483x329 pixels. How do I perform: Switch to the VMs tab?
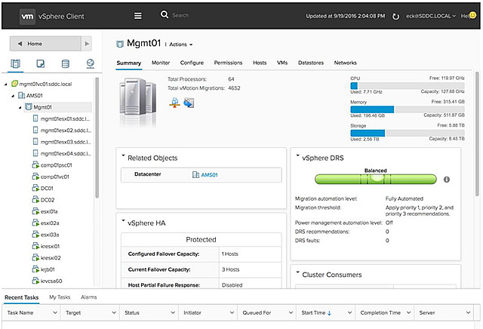[x=282, y=63]
